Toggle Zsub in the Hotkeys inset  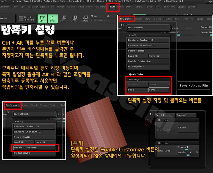pyautogui.click(x=178, y=28)
